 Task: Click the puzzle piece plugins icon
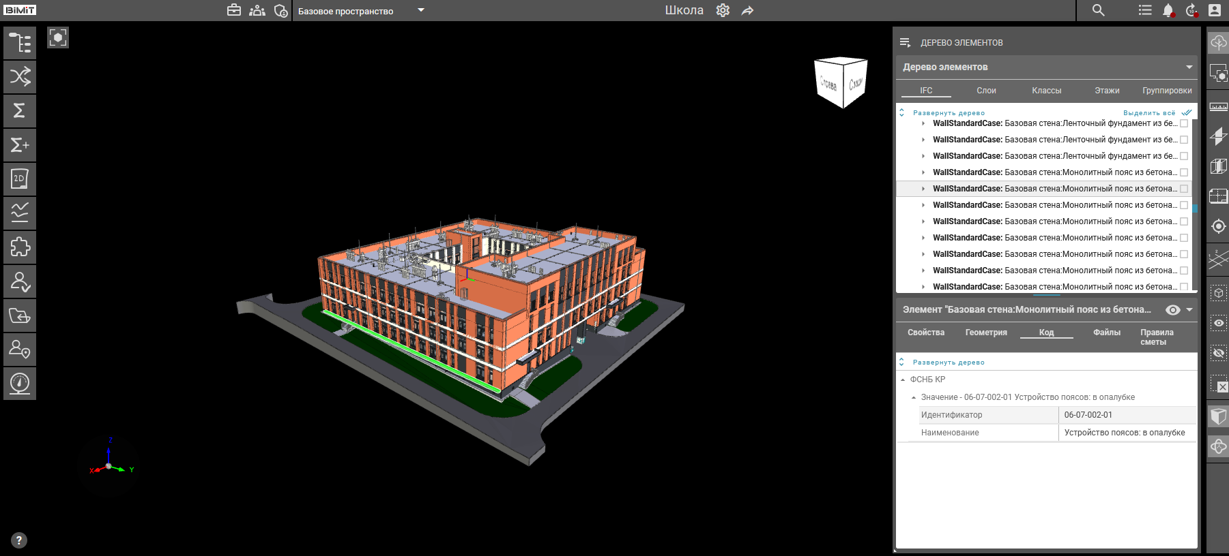(20, 247)
